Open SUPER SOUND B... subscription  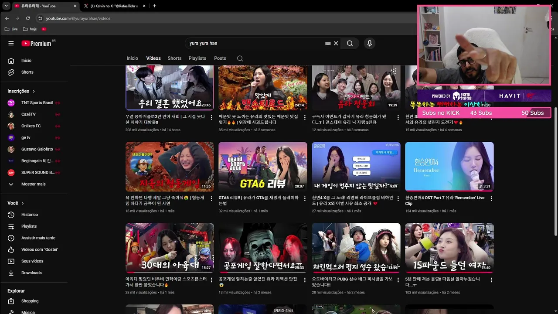tap(38, 172)
